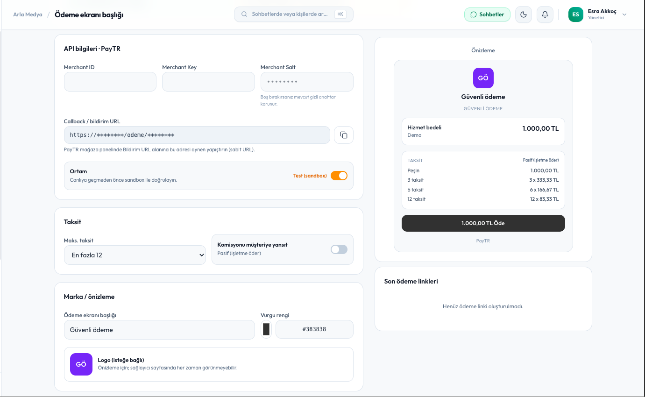Enable Komisyonu müşteriye yansıt toggle
645x397 pixels.
339,249
